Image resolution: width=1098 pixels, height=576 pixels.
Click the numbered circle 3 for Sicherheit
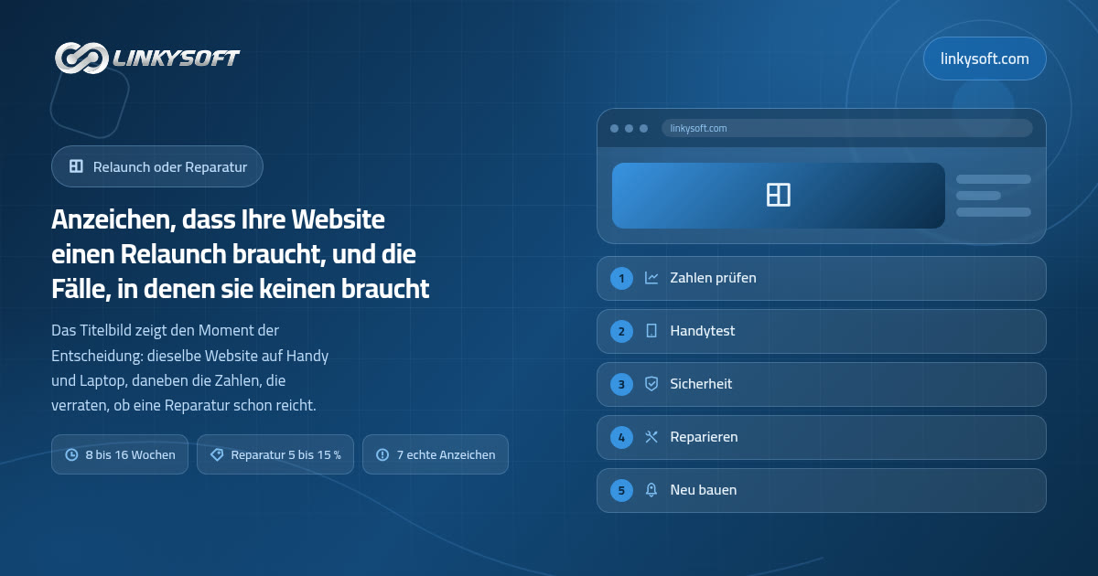pyautogui.click(x=622, y=384)
